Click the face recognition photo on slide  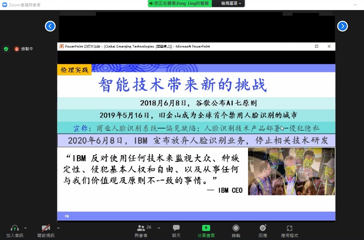pyautogui.click(x=291, y=171)
